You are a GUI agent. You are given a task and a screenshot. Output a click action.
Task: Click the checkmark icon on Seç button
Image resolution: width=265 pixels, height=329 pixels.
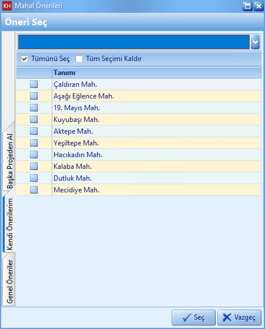pyautogui.click(x=187, y=317)
